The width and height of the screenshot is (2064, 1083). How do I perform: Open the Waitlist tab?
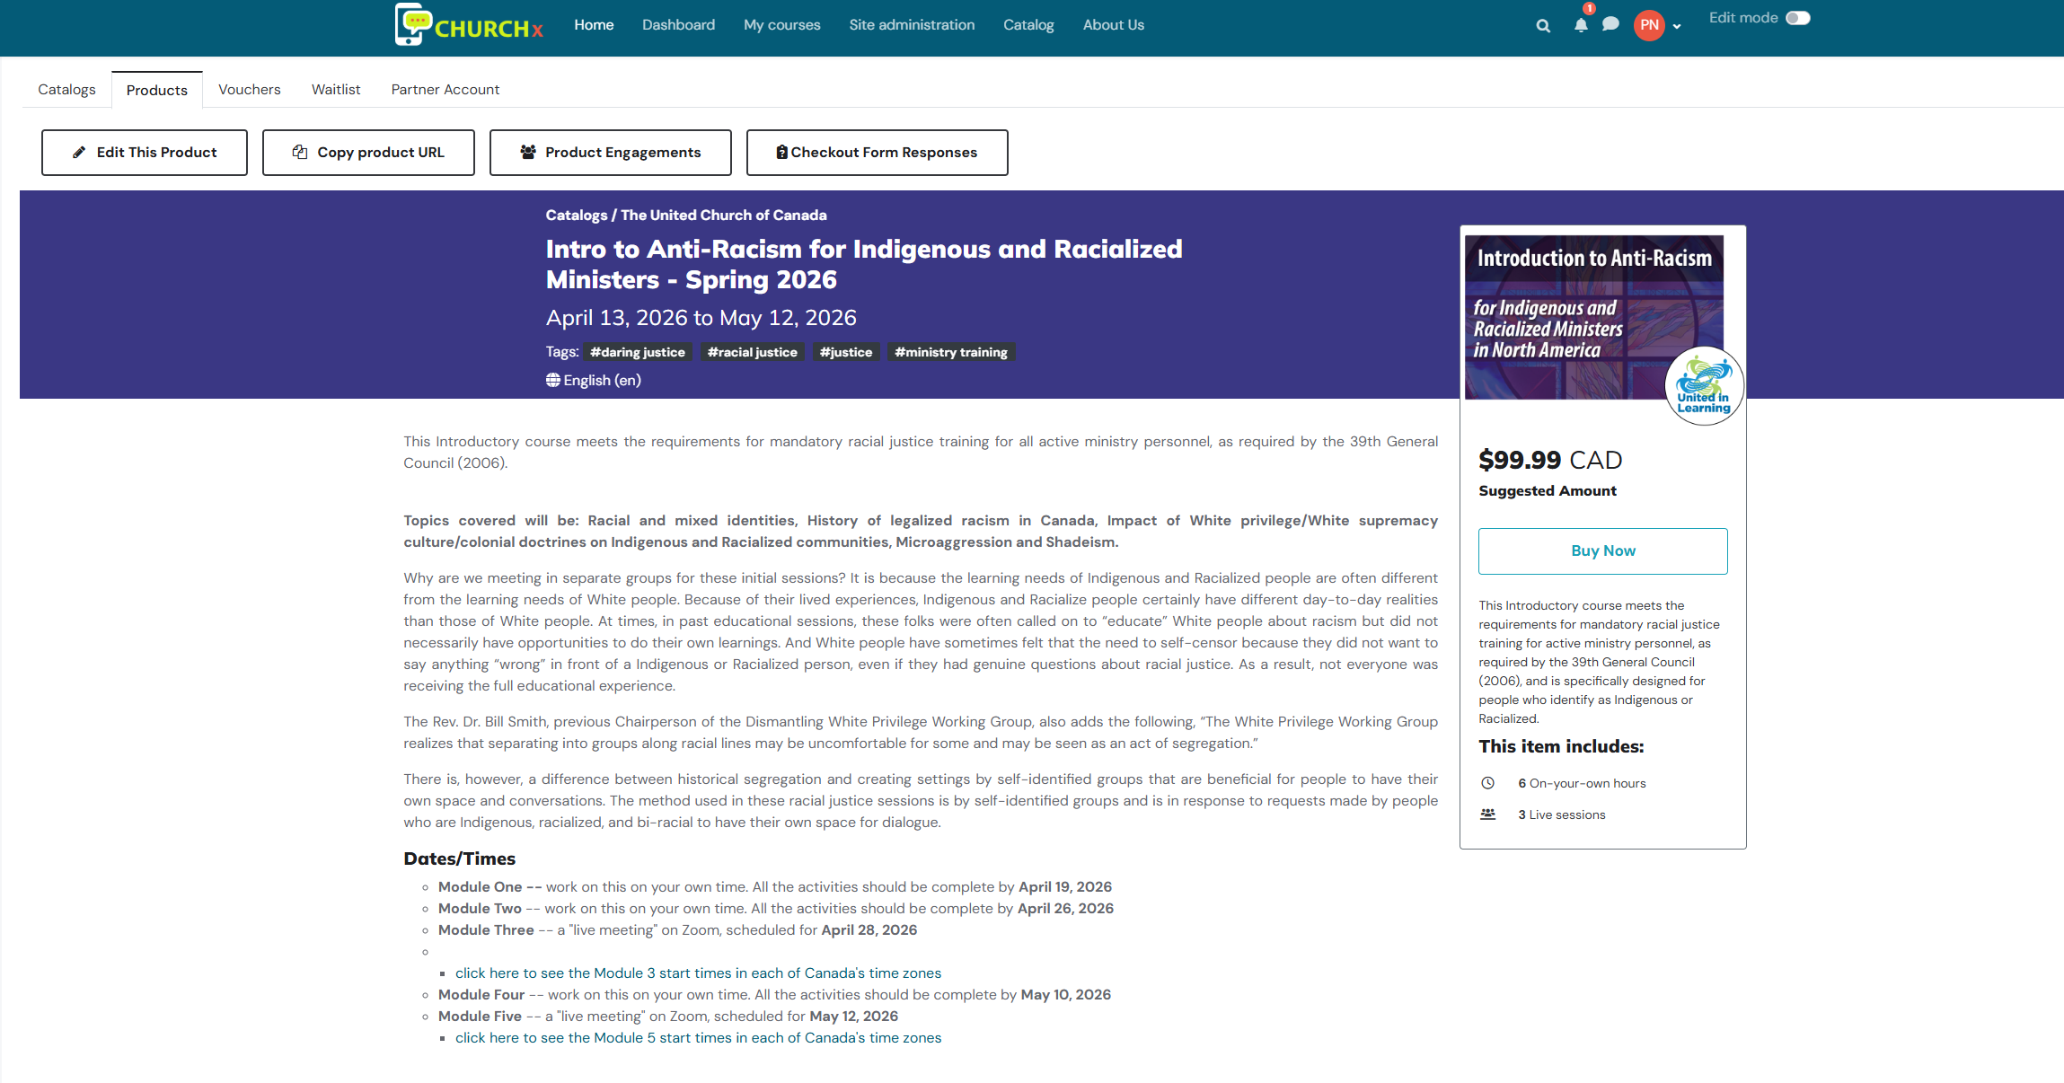[x=336, y=90]
